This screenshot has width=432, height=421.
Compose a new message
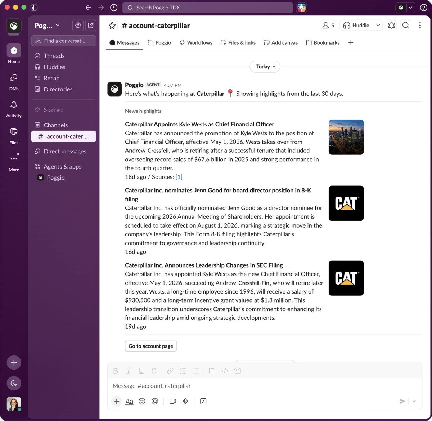(x=91, y=25)
